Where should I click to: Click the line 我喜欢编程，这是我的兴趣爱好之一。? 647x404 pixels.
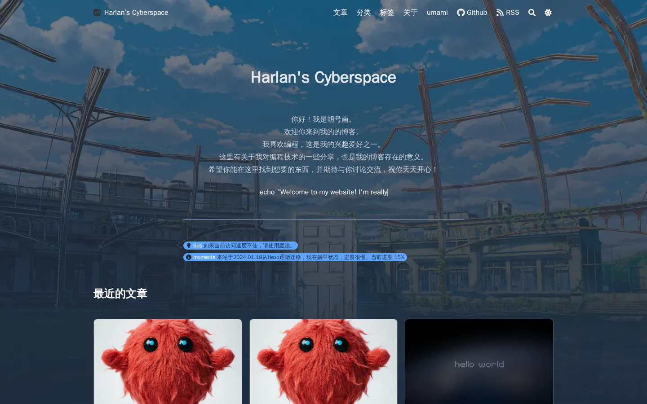tap(323, 145)
